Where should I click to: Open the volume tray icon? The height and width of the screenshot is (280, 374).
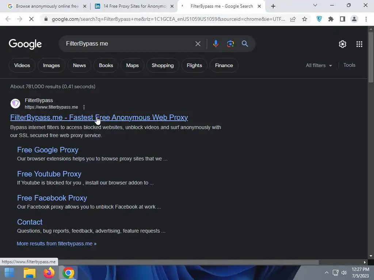tap(344, 273)
